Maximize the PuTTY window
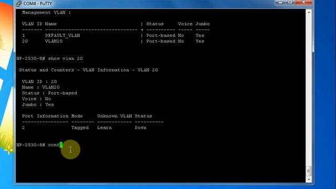Screen dimensions: 336x189 click(290, 2)
